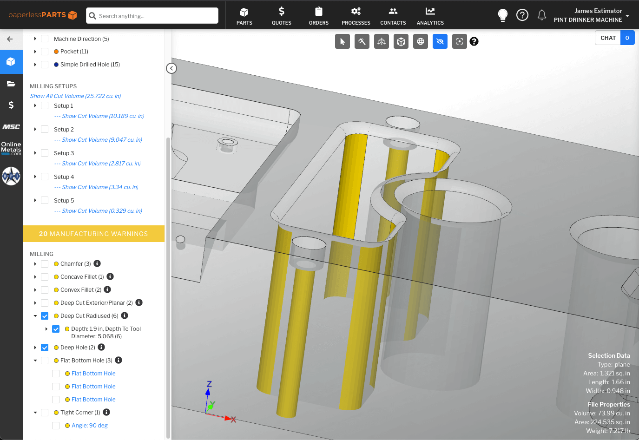The image size is (639, 440).
Task: Select the 3D part cube sidebar icon
Action: [x=11, y=61]
